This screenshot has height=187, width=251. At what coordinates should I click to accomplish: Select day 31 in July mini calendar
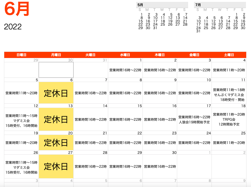(x=198, y=31)
